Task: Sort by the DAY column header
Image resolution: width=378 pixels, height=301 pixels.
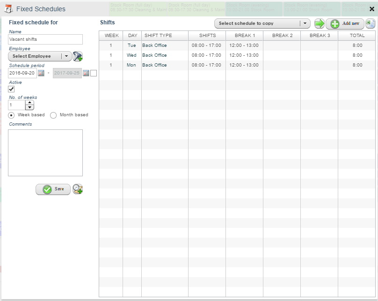Action: pyautogui.click(x=132, y=36)
